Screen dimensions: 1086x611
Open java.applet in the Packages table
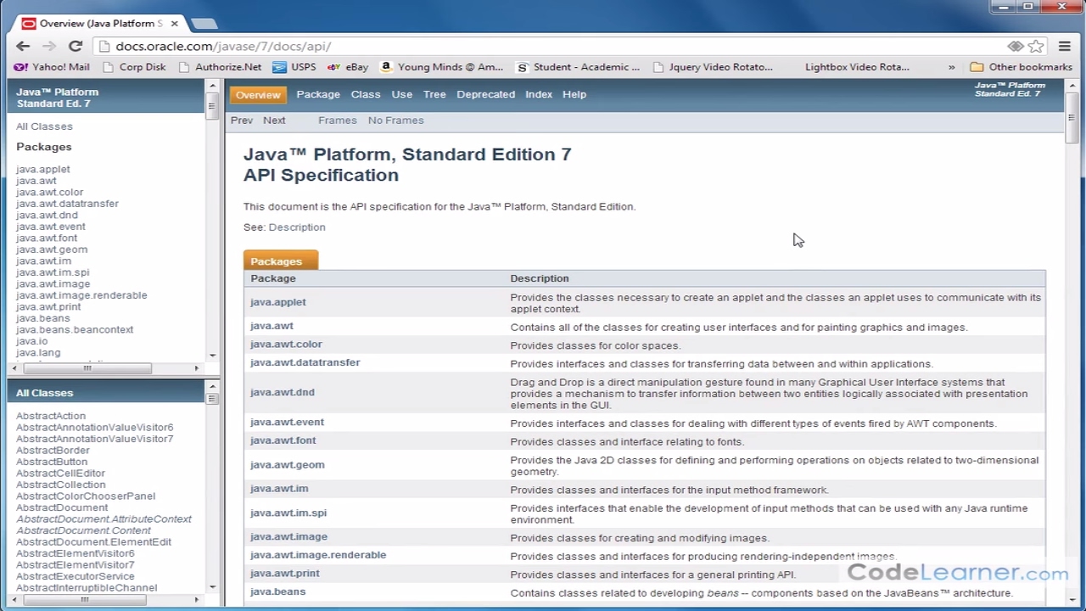pos(278,302)
